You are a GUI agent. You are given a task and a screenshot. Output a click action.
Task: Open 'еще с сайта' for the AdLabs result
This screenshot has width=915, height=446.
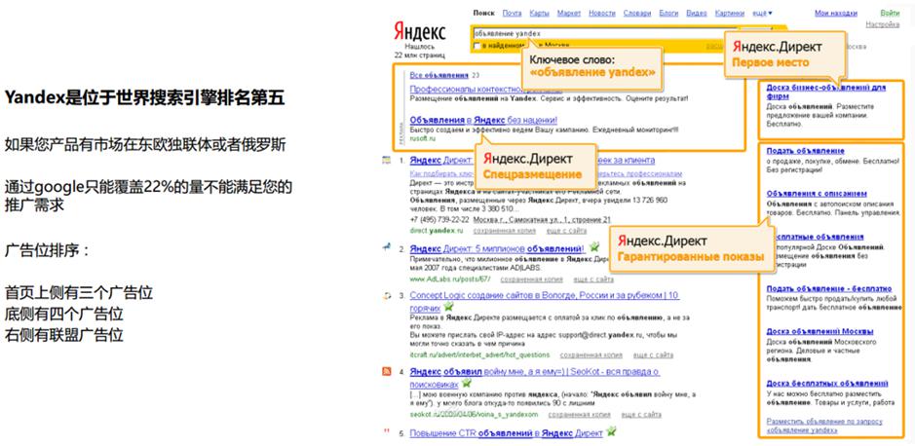(593, 279)
